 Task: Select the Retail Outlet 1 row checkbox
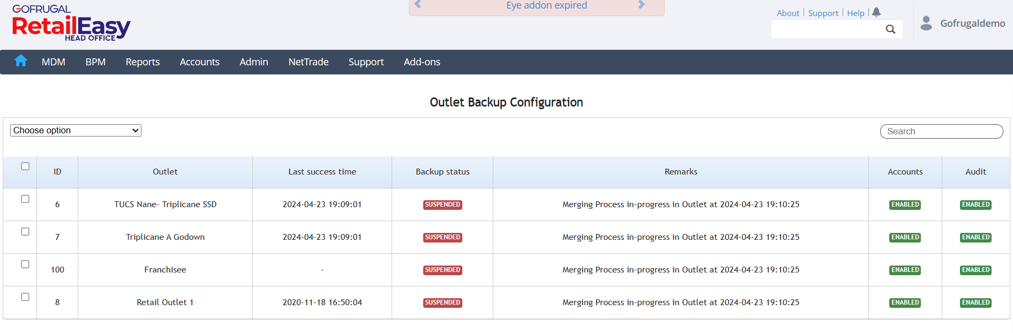25,297
